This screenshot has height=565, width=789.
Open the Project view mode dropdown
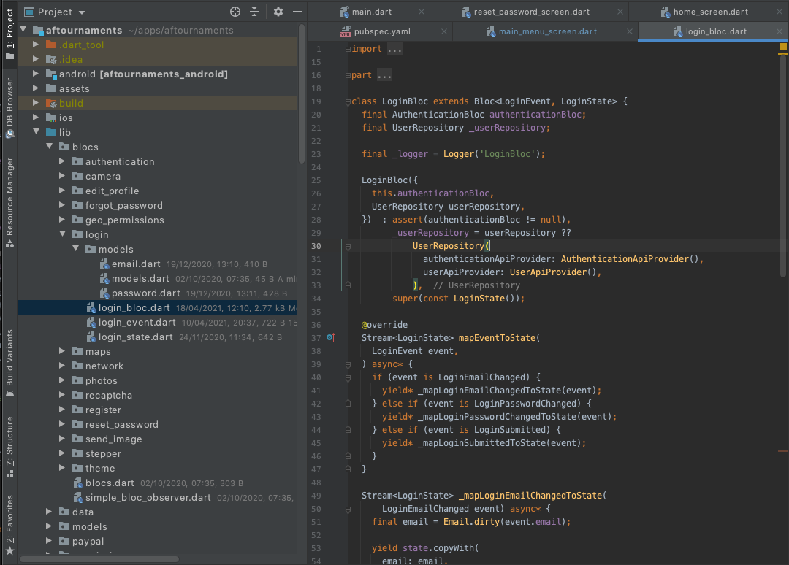click(x=57, y=12)
